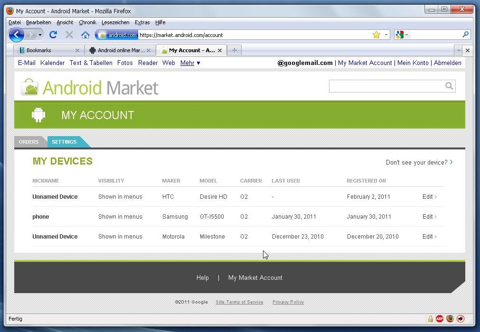Image resolution: width=480 pixels, height=332 pixels.
Task: Go back with the browser Back arrow
Action: point(16,35)
